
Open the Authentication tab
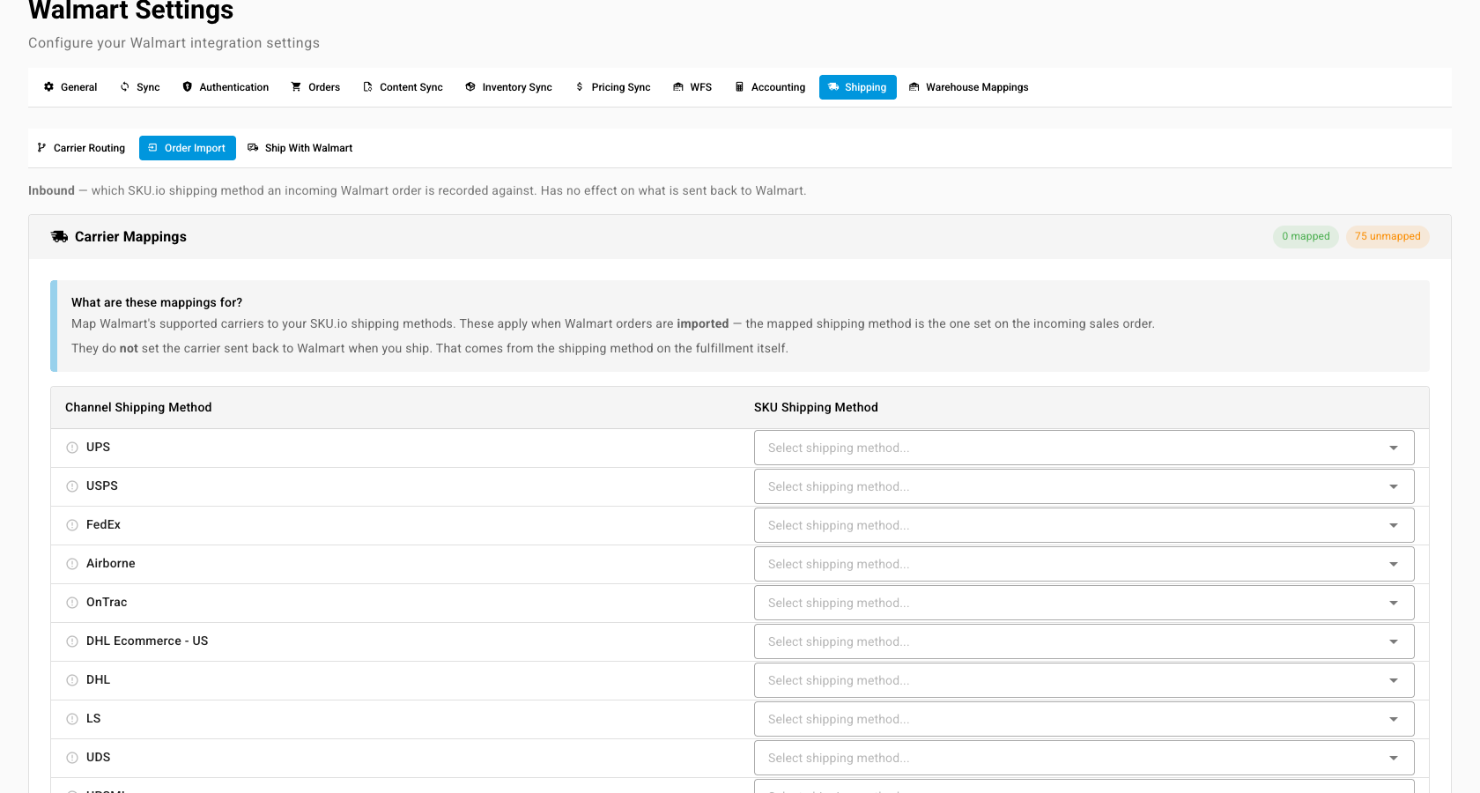(226, 87)
